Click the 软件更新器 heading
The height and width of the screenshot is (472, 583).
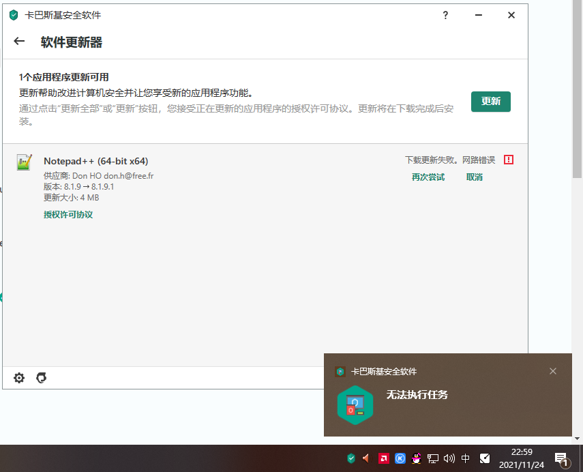pyautogui.click(x=72, y=42)
